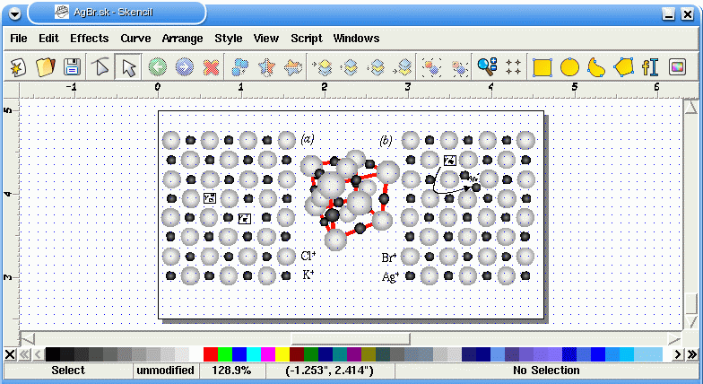
Task: Click the Insert Image icon
Action: (677, 67)
